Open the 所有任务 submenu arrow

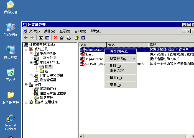[x=134, y=59]
